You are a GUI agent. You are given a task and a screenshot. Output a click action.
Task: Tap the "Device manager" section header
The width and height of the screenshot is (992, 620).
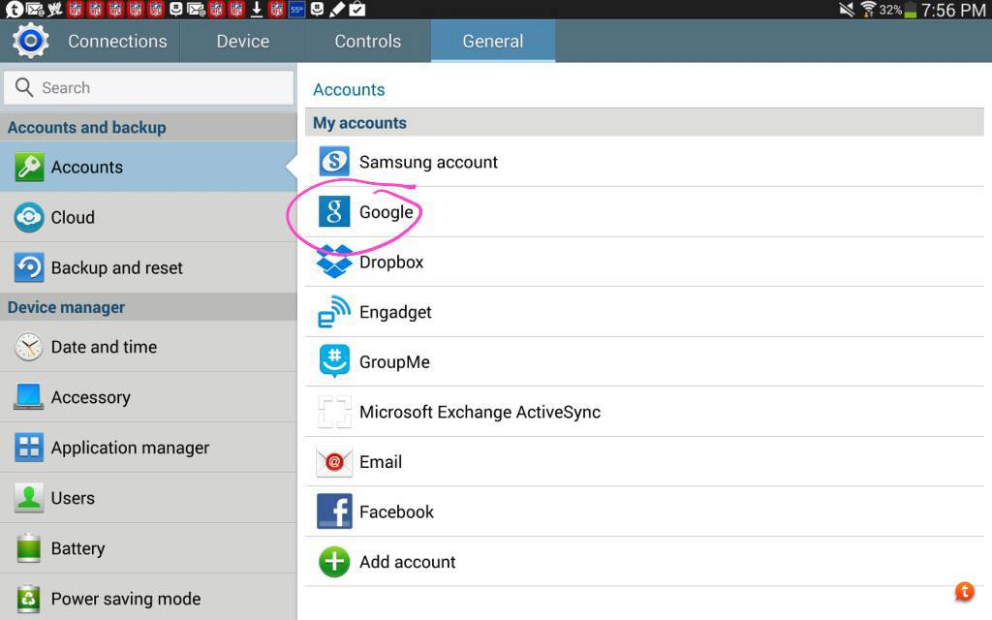tap(67, 307)
